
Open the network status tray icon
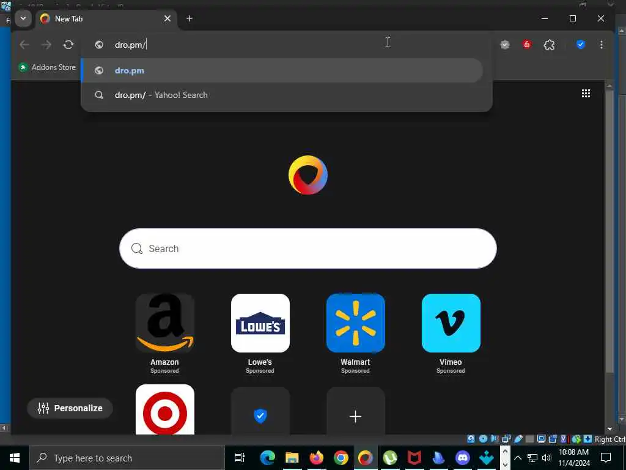(532, 458)
